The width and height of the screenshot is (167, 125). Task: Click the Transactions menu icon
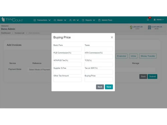[x=35, y=20]
